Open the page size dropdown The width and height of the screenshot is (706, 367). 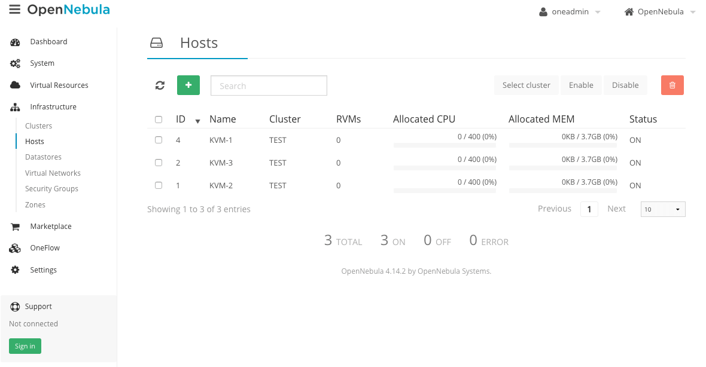point(662,209)
